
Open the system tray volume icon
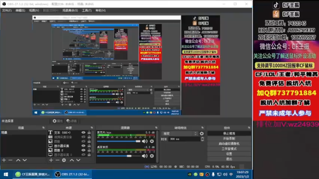(x=225, y=174)
